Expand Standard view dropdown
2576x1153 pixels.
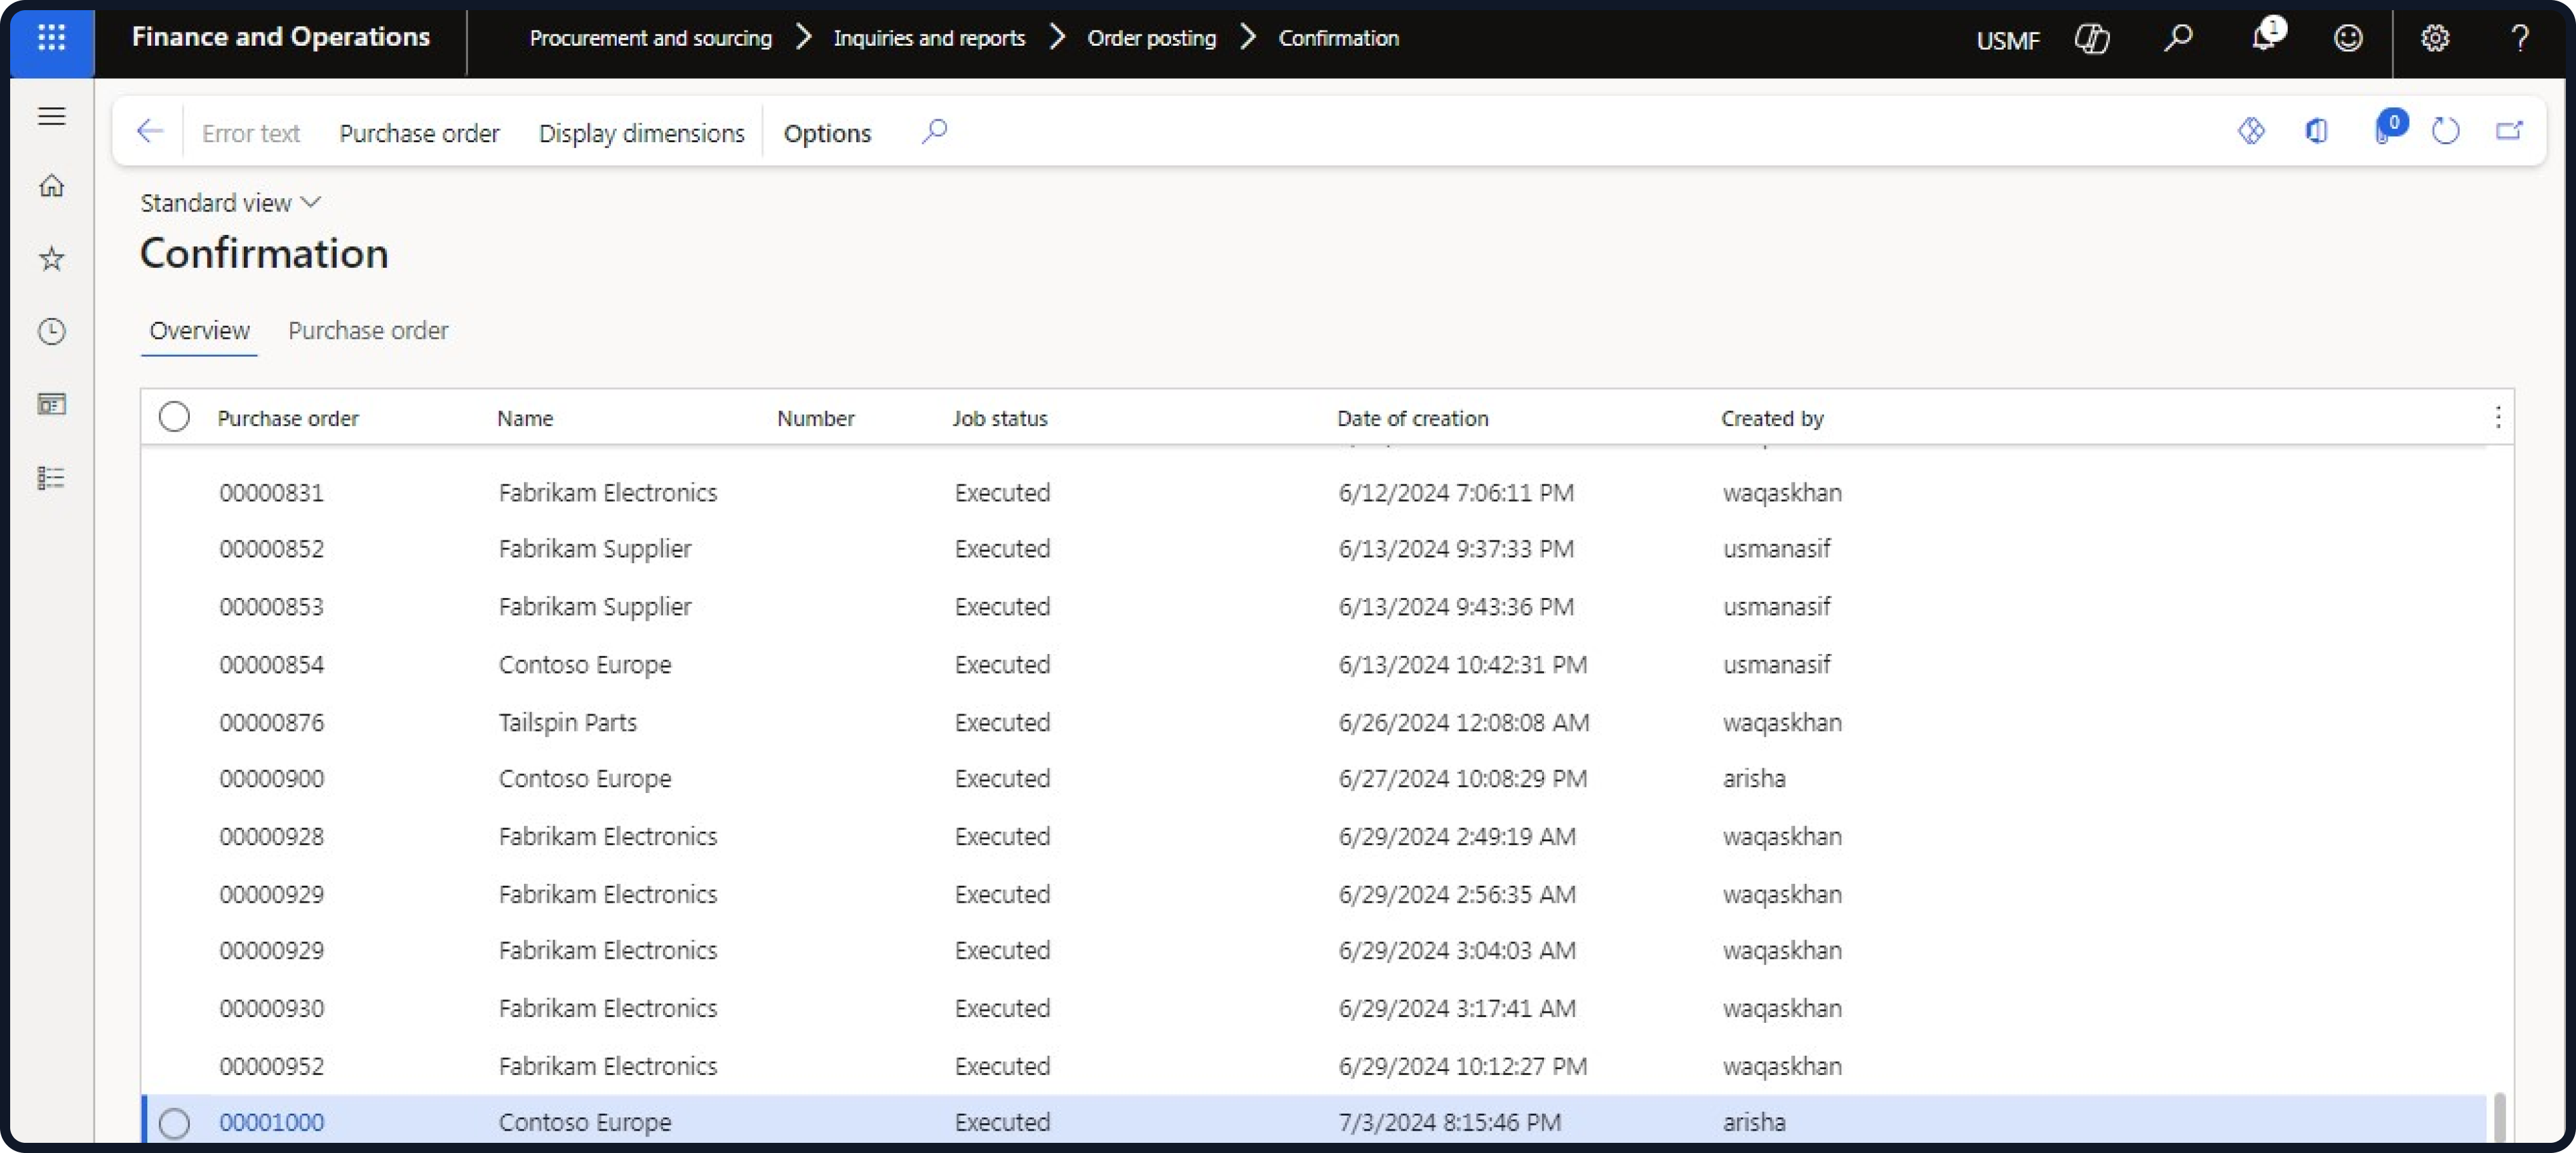click(x=230, y=203)
